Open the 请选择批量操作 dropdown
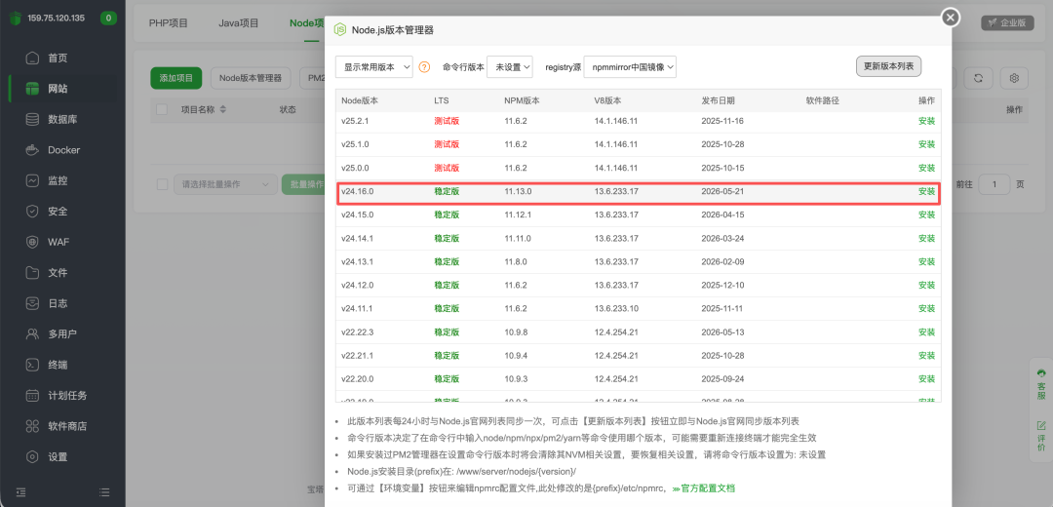Image resolution: width=1053 pixels, height=507 pixels. tap(225, 184)
